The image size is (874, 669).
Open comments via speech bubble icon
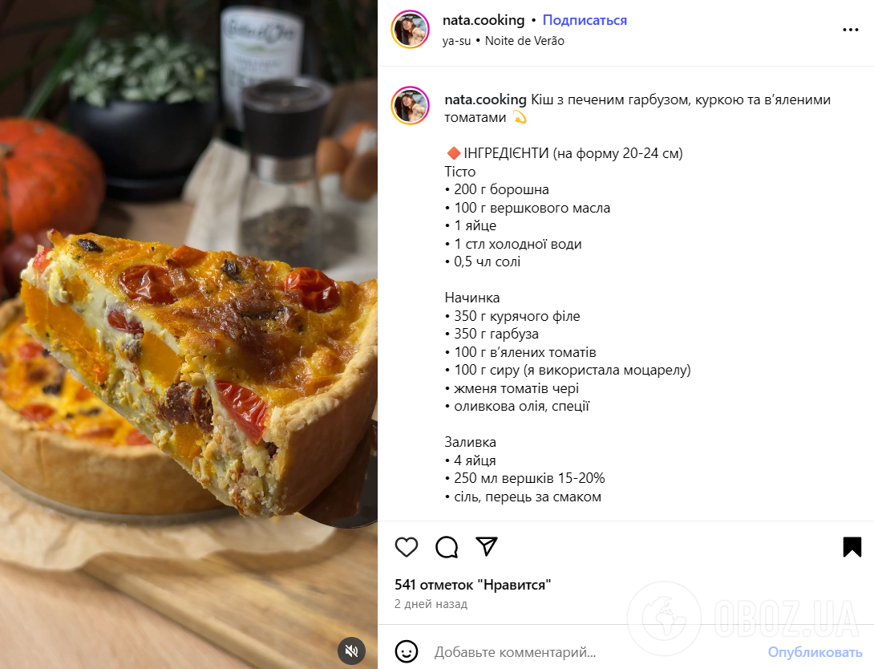coord(447,547)
